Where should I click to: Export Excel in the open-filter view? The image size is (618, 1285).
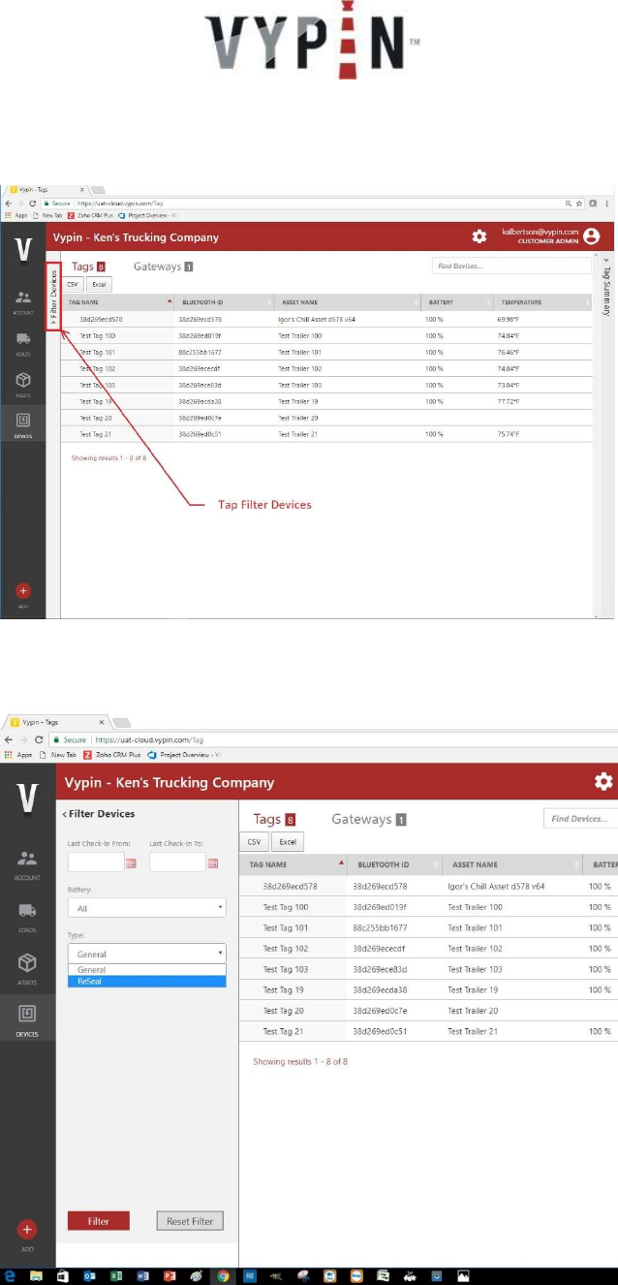288,843
